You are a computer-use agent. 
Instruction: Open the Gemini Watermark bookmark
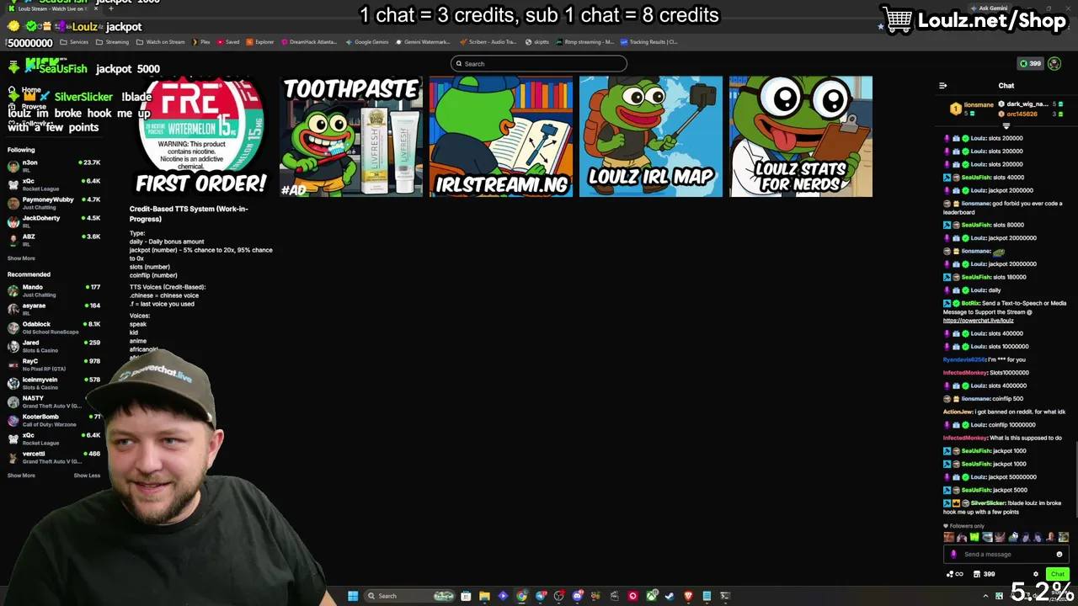point(424,42)
